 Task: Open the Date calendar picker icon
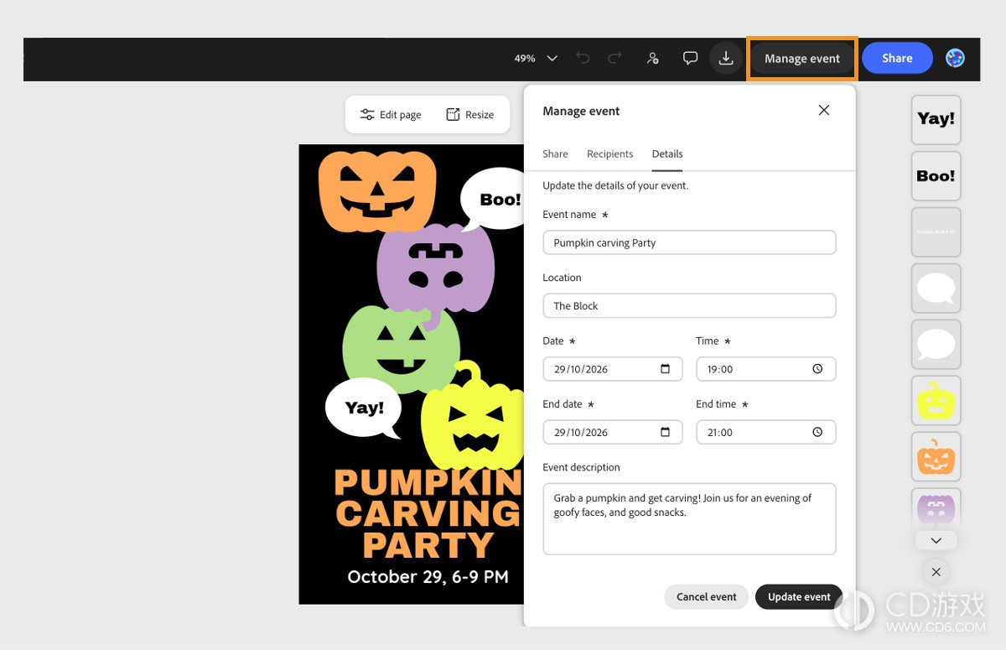click(666, 369)
